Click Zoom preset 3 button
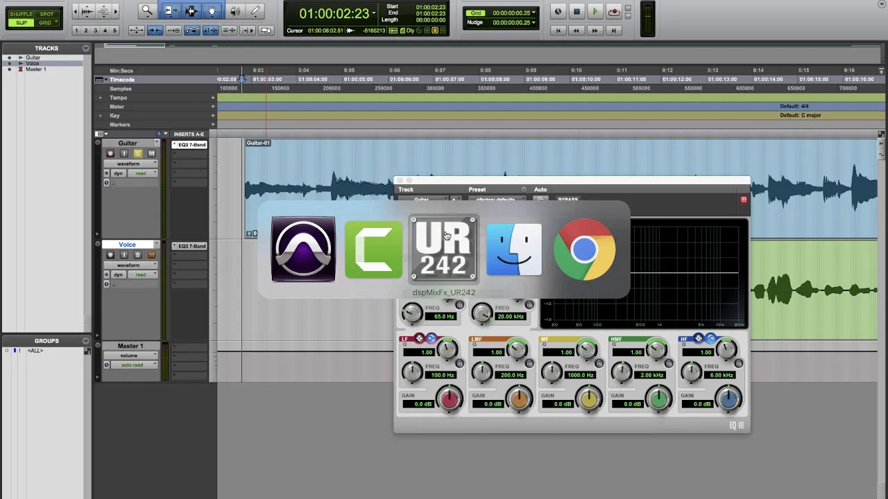The height and width of the screenshot is (499, 888). pyautogui.click(x=96, y=30)
